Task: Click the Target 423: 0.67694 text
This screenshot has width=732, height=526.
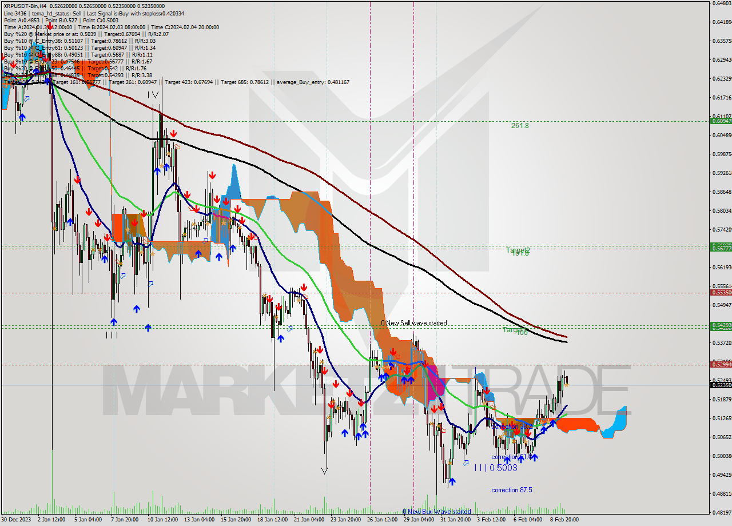Action: pos(188,82)
